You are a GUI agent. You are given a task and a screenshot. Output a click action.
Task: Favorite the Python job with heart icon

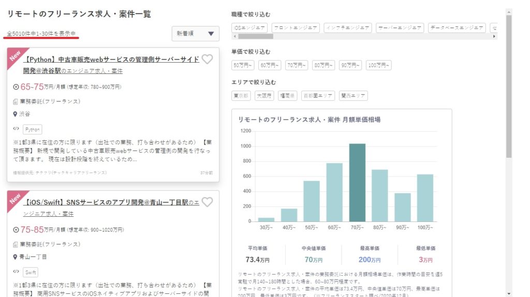pyautogui.click(x=207, y=60)
